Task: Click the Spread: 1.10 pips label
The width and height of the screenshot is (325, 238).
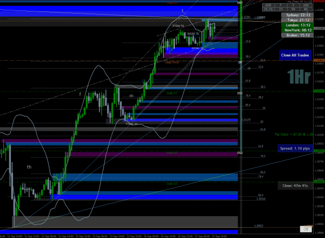Action: coord(295,148)
